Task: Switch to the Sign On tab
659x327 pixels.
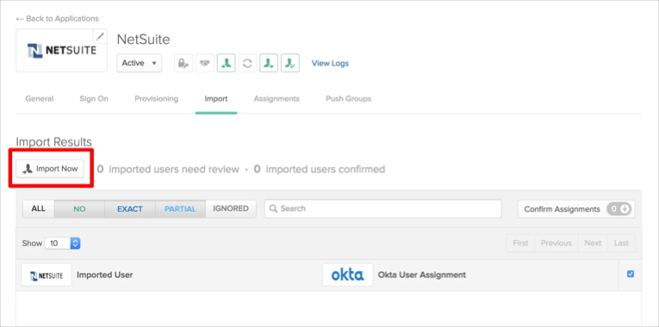Action: point(94,99)
